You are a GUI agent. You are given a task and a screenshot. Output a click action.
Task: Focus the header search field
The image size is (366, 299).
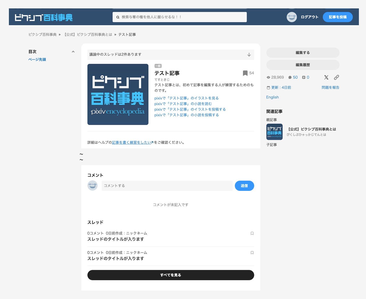[180, 17]
